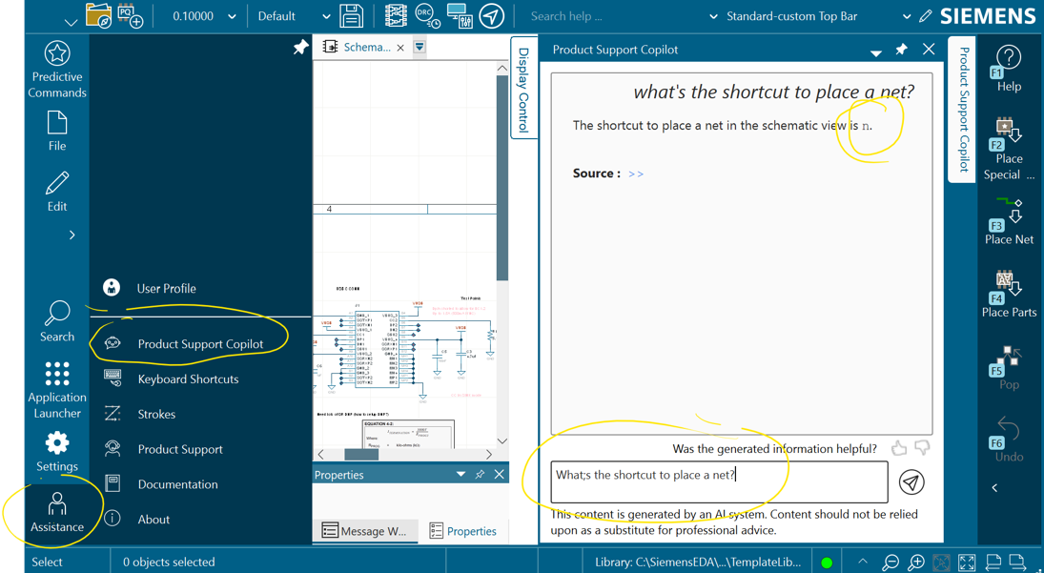Click the F5 Pop button
Screen dimensions: 1044x573
pos(1009,367)
